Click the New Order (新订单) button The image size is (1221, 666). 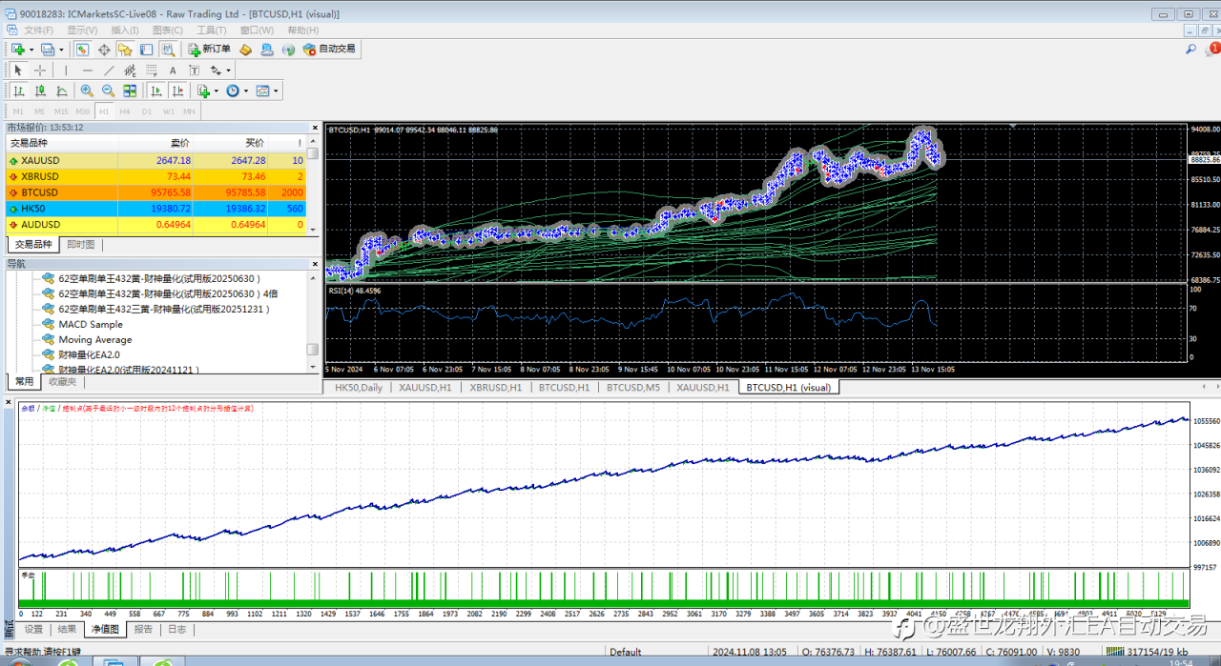[209, 50]
